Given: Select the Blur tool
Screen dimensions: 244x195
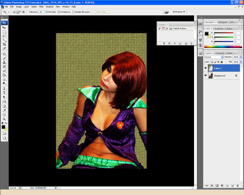Looking at the screenshot, I should (4, 79).
